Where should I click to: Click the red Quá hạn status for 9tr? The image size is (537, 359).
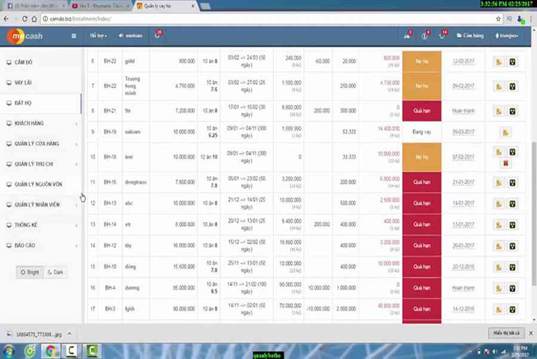421,111
